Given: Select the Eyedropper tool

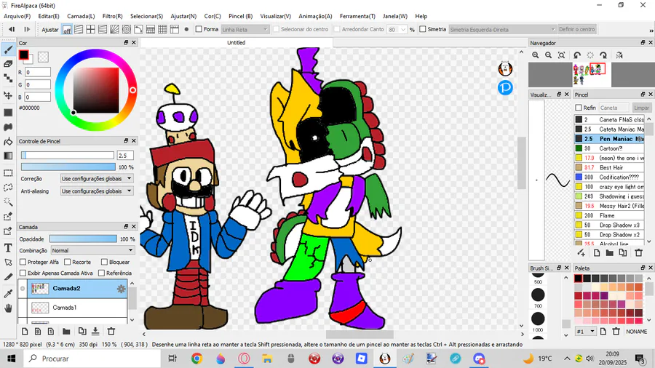Looking at the screenshot, I should point(8,293).
